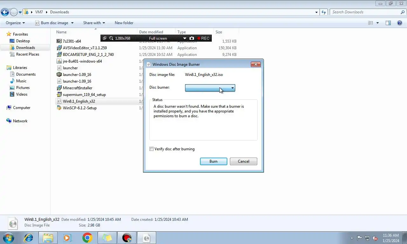This screenshot has width=407, height=244.
Task: Select Downloads in navigation pane
Action: 25,48
